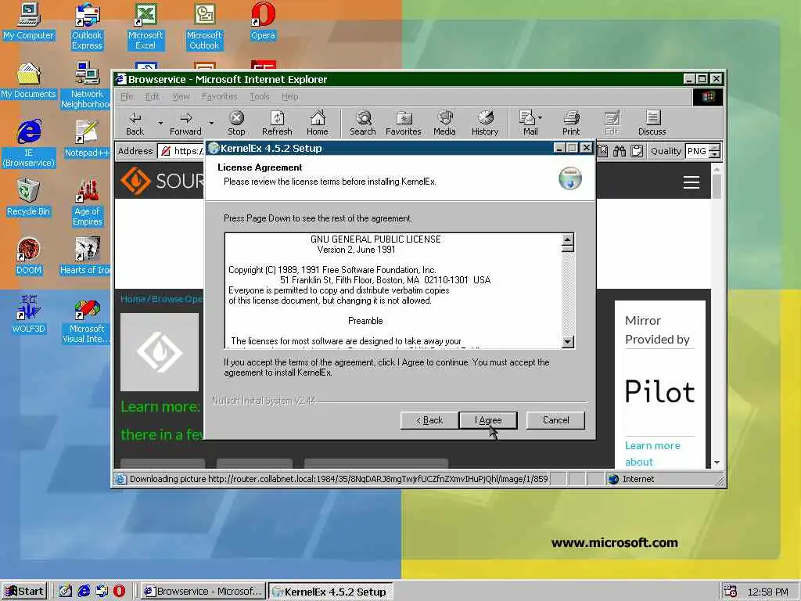Open the Favorites menu in menu bar
This screenshot has height=601, width=801.
[x=219, y=96]
